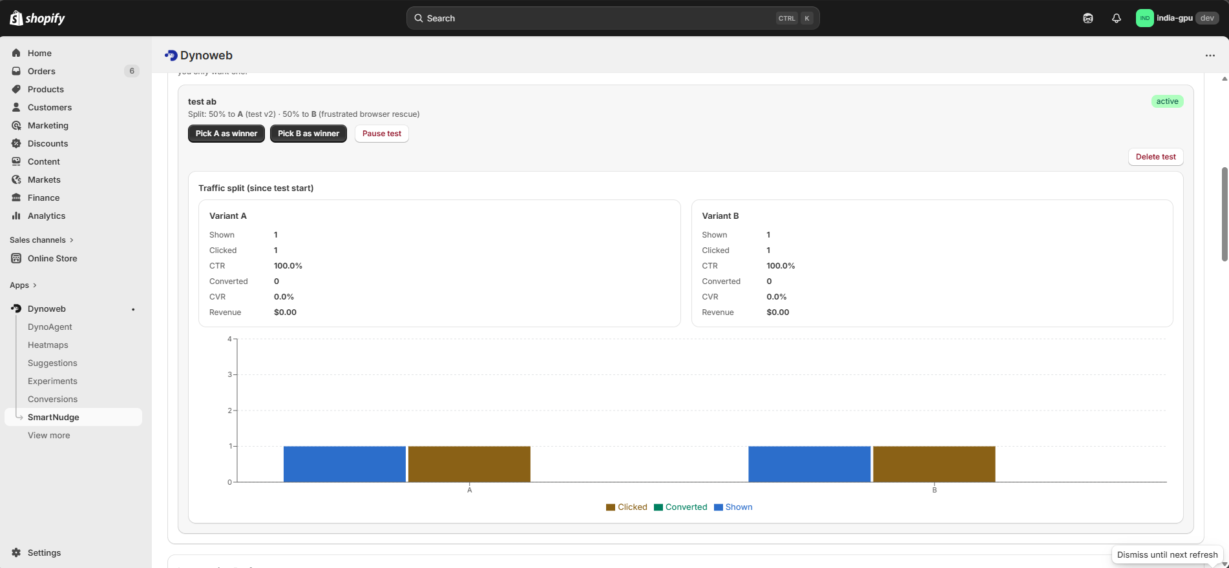
Task: Open Analytics via its bar chart icon
Action: point(16,216)
